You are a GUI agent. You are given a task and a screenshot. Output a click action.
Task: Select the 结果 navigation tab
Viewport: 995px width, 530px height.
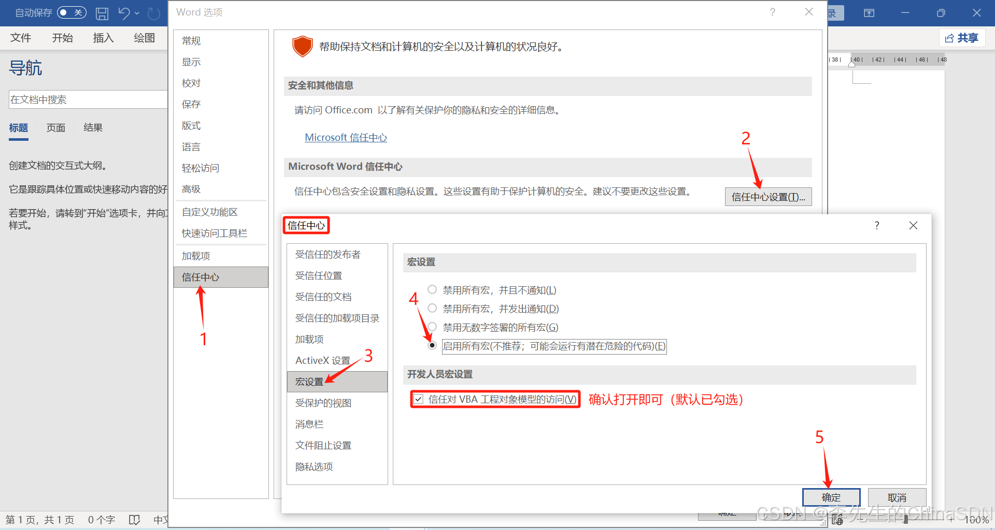point(93,128)
